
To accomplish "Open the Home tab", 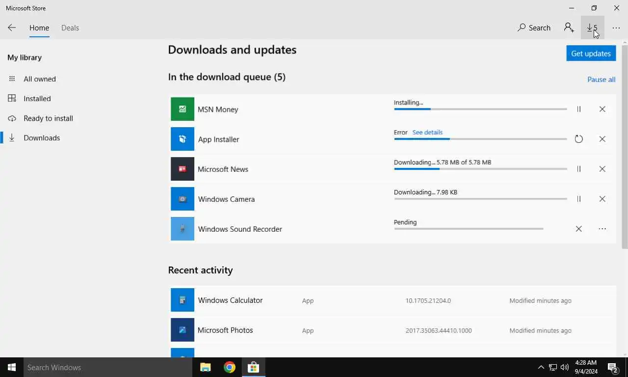I will point(39,28).
